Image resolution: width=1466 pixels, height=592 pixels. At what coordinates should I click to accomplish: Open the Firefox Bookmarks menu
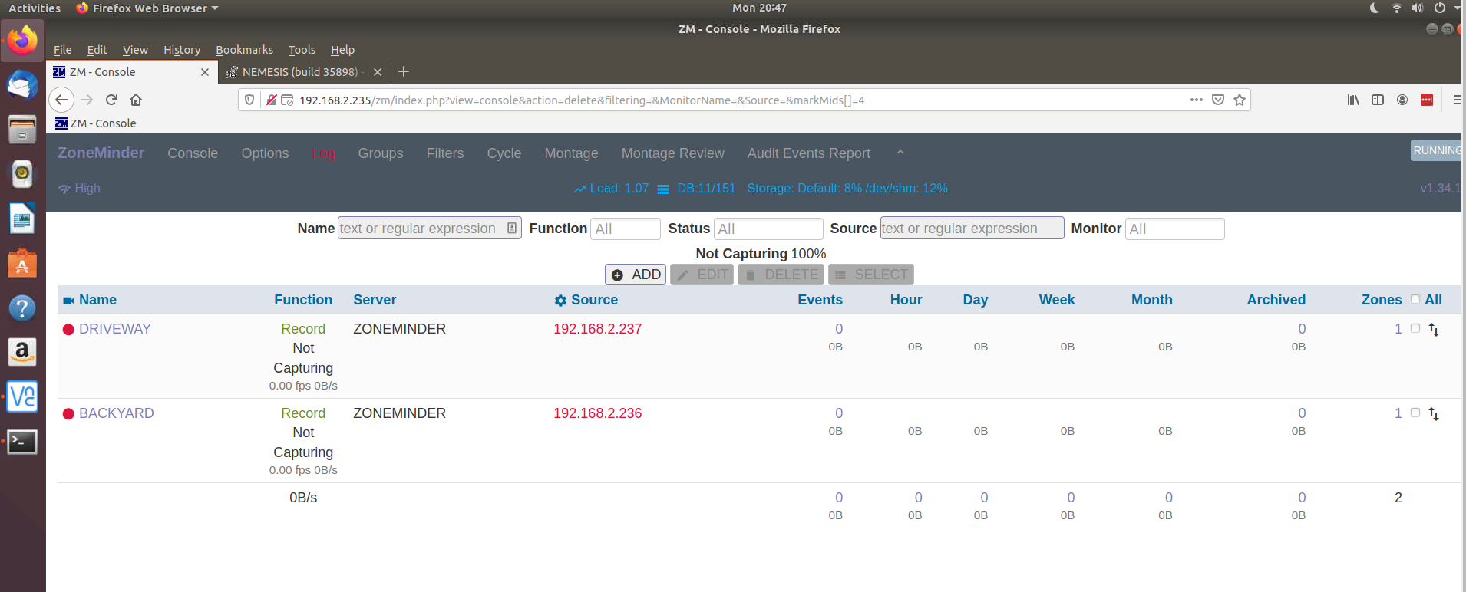click(244, 50)
